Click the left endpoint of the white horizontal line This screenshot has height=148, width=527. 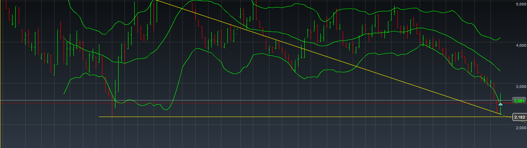point(99,117)
